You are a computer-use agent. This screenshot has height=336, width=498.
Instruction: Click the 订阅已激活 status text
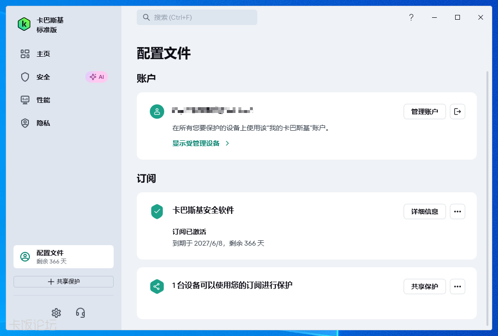(x=189, y=232)
